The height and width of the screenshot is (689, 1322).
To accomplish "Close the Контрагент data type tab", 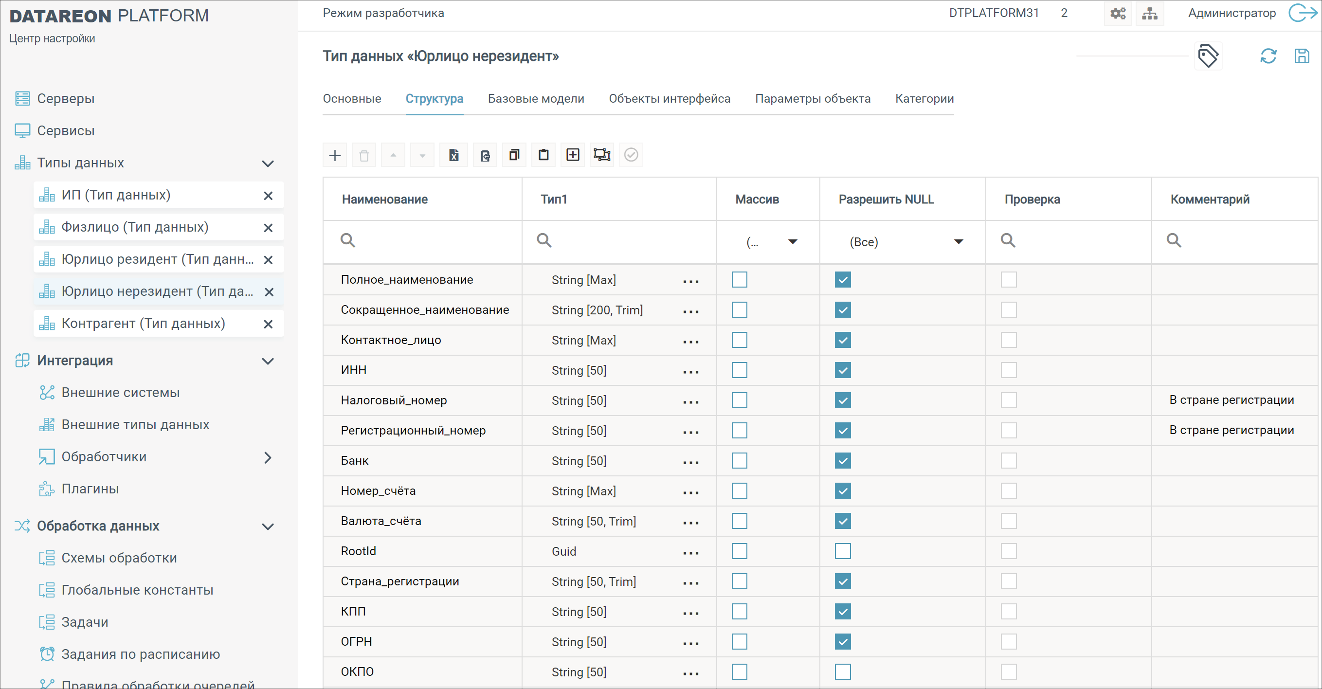I will [x=268, y=324].
